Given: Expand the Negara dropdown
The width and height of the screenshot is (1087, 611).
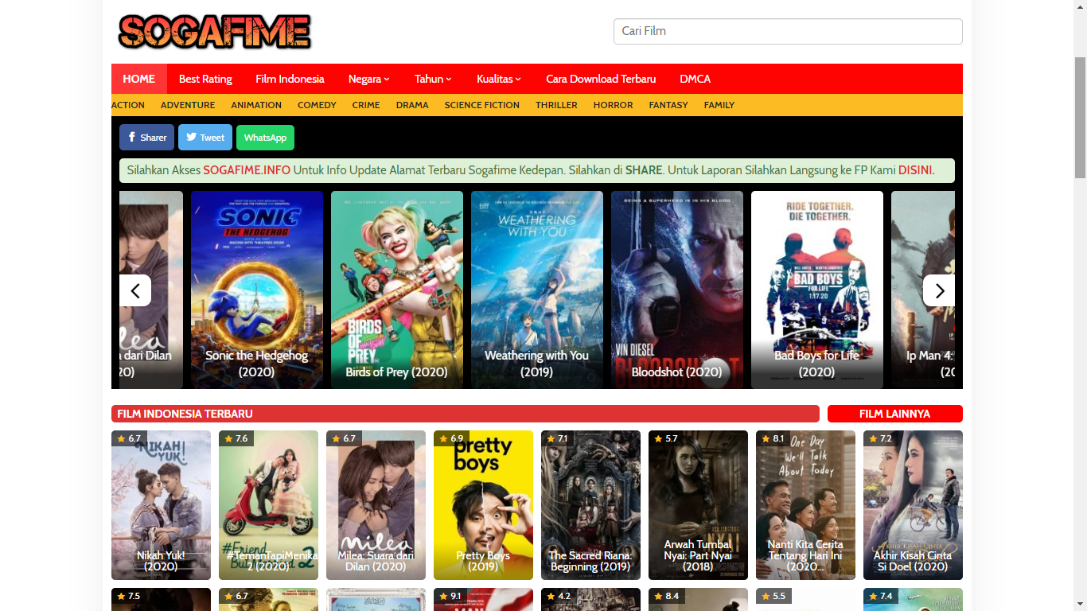Looking at the screenshot, I should (369, 79).
